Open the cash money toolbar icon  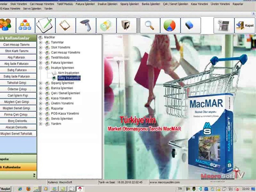(x=106, y=25)
